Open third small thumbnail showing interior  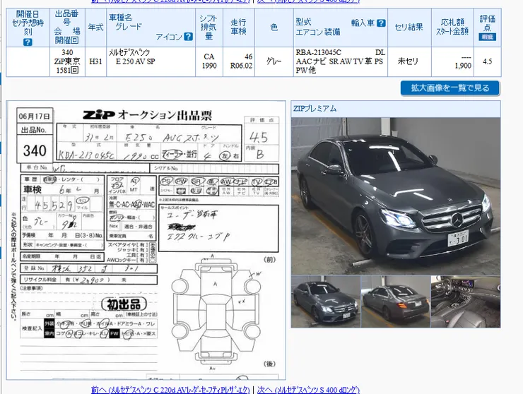(x=466, y=302)
